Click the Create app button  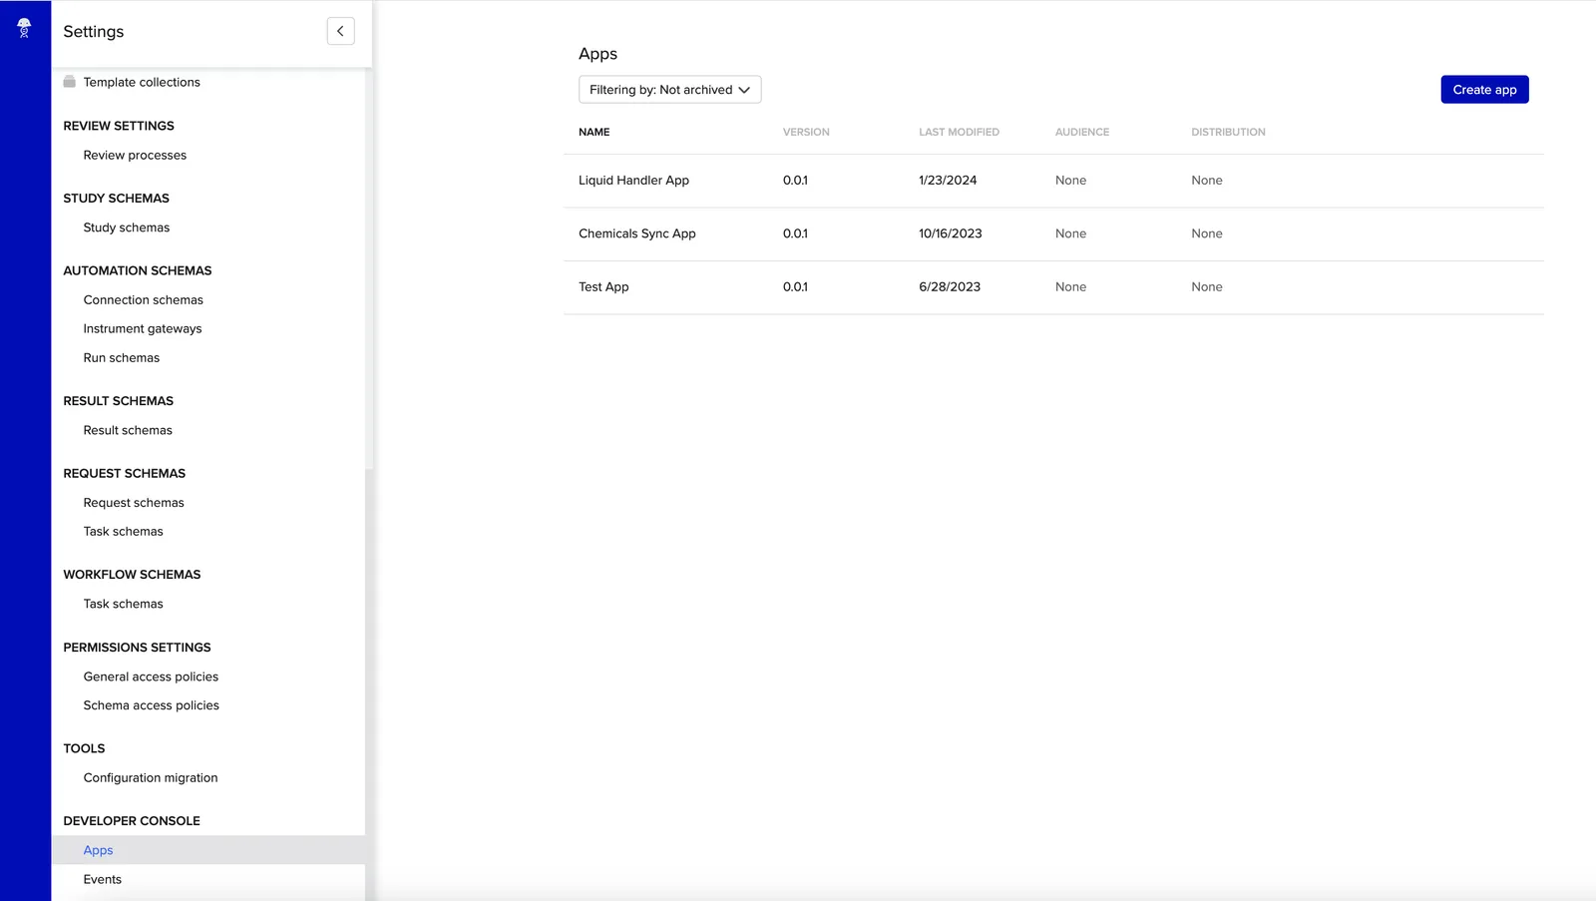[x=1484, y=90]
